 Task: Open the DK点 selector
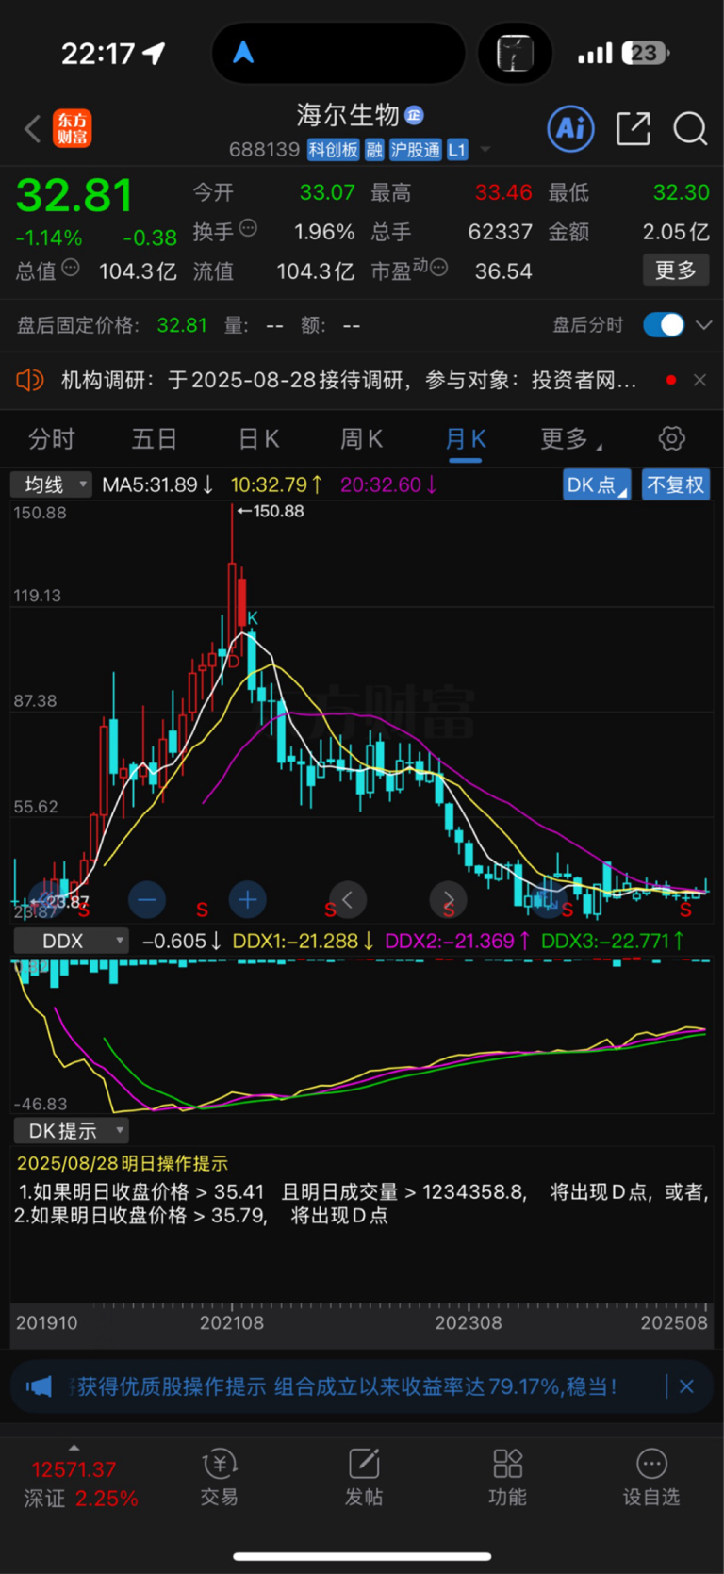pos(597,484)
